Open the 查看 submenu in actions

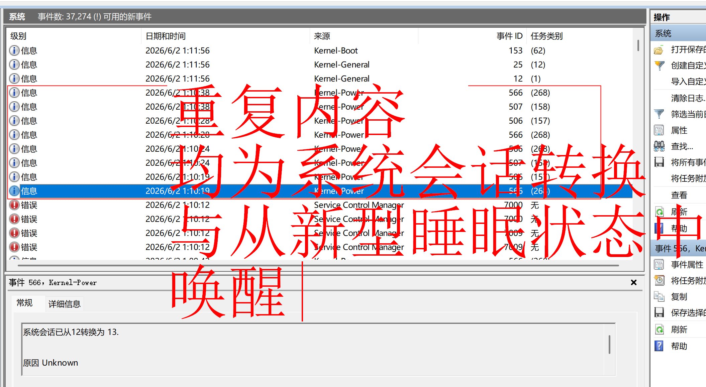point(679,195)
